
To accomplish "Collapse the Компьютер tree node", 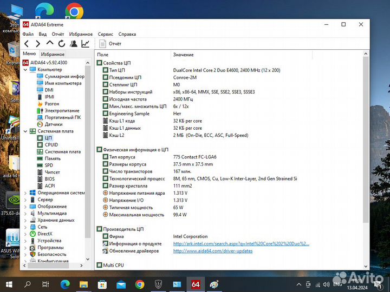I will [25, 70].
